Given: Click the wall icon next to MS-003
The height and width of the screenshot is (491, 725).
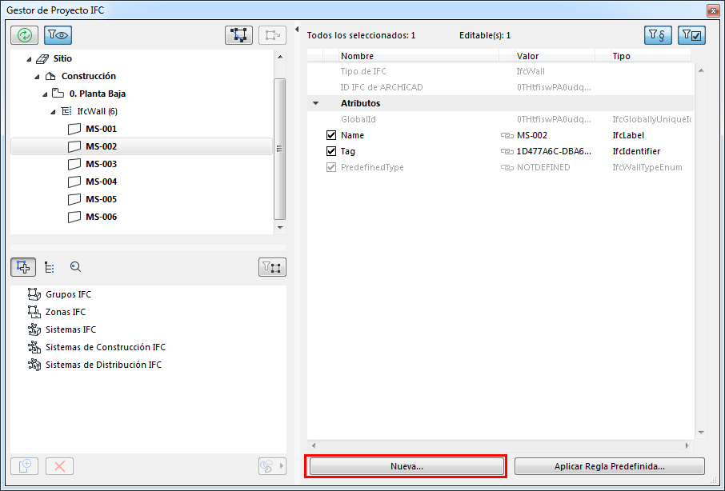Looking at the screenshot, I should (x=74, y=164).
